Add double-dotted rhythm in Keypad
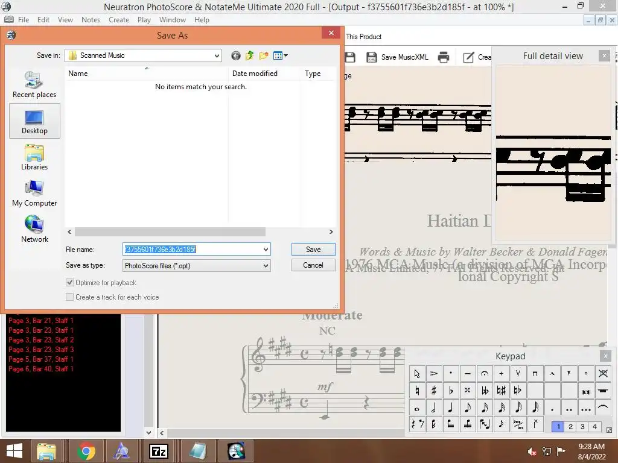 point(569,408)
